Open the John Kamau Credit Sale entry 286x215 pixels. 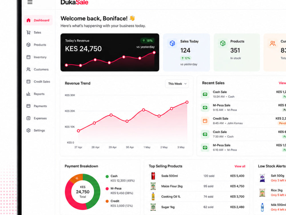pyautogui.click(x=243, y=121)
